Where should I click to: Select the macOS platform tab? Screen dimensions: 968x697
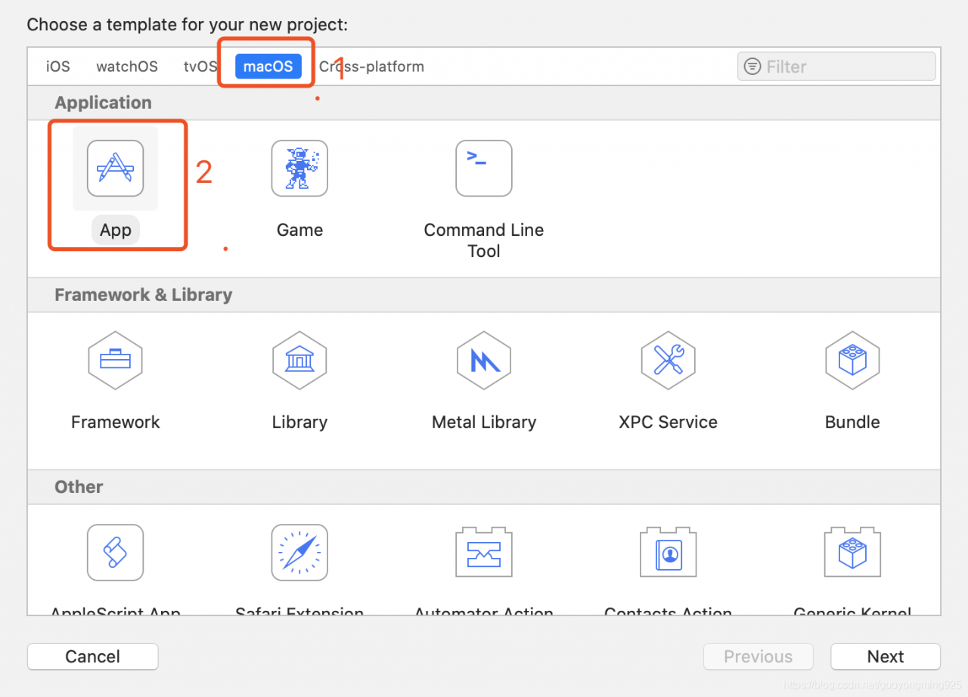tap(268, 67)
